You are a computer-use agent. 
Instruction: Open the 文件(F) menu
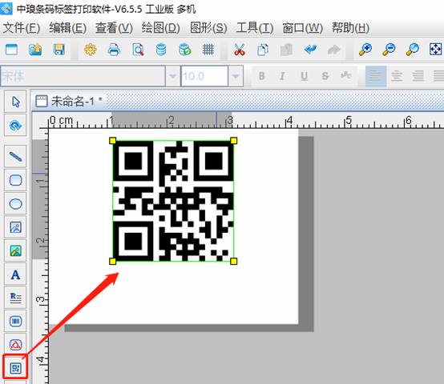click(x=21, y=28)
